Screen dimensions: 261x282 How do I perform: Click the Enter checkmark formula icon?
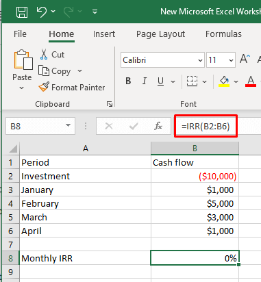pos(134,126)
